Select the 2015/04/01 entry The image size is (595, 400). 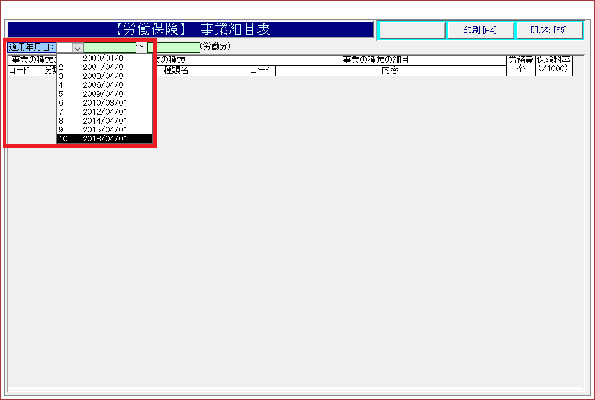[x=105, y=129]
